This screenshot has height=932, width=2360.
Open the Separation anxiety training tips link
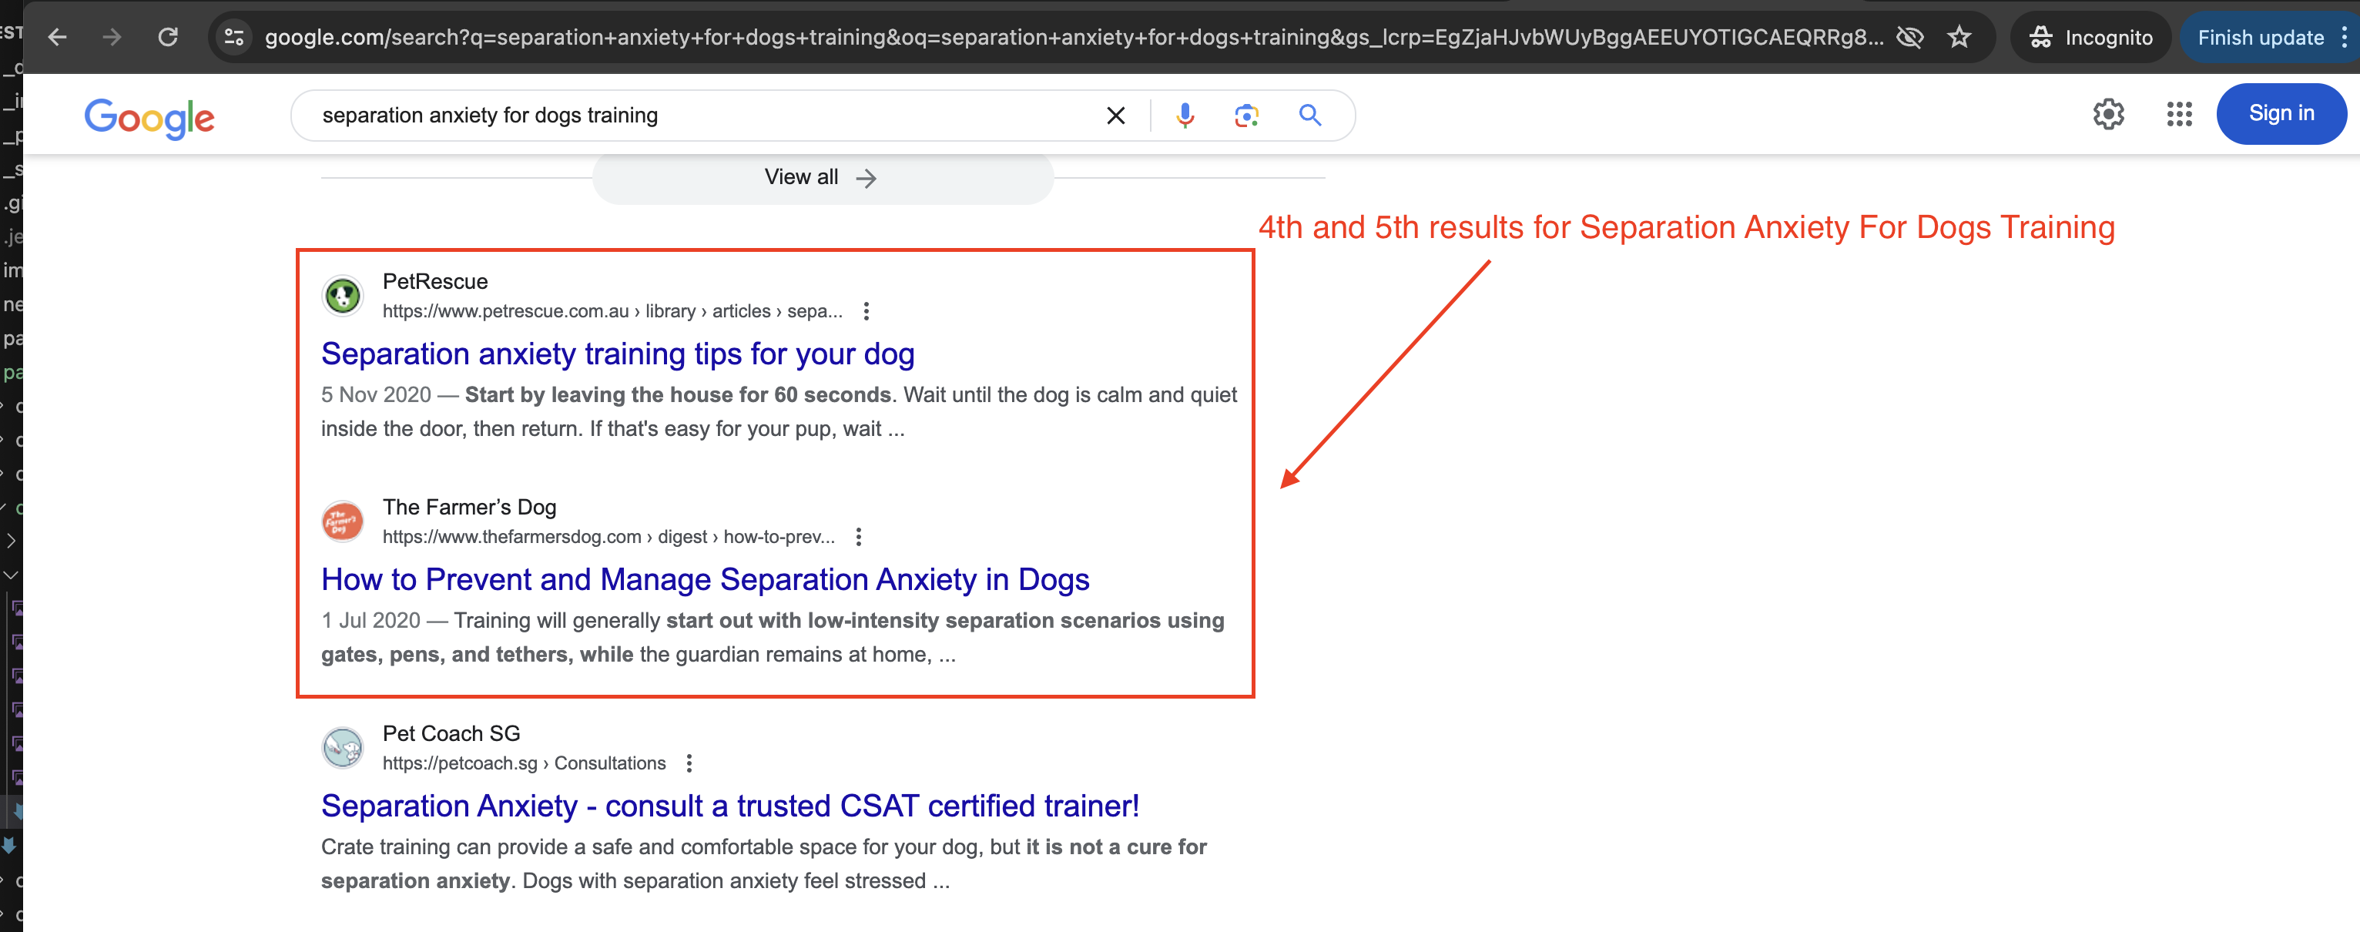(x=617, y=352)
